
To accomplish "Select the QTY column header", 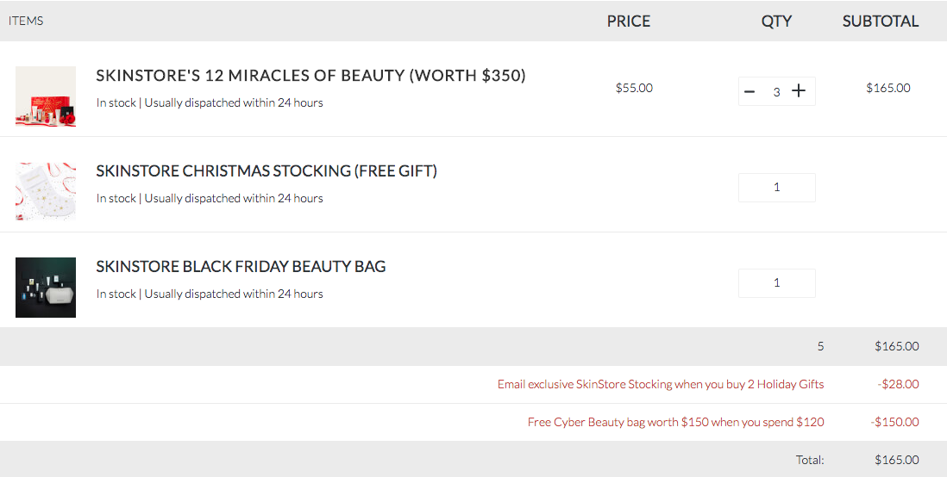I will tap(776, 22).
